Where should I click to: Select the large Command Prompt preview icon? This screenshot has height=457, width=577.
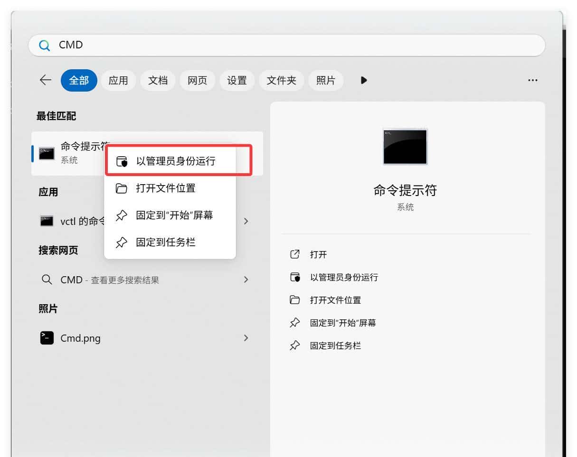click(405, 146)
